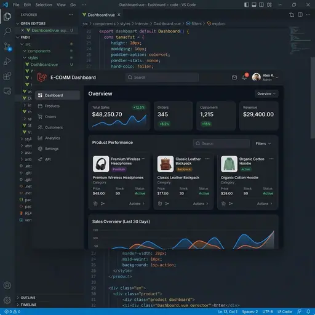315x315 pixels.
Task: Open options ellipsis on Classic Leather Backpack card
Action: coord(207,159)
